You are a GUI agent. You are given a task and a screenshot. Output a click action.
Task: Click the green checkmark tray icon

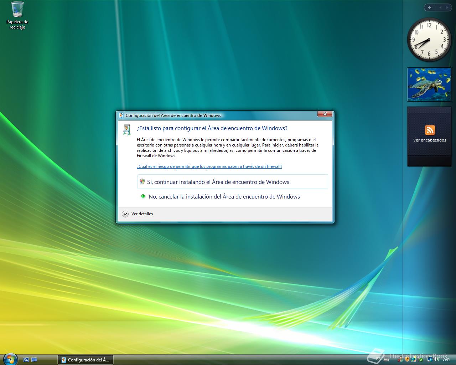421,360
